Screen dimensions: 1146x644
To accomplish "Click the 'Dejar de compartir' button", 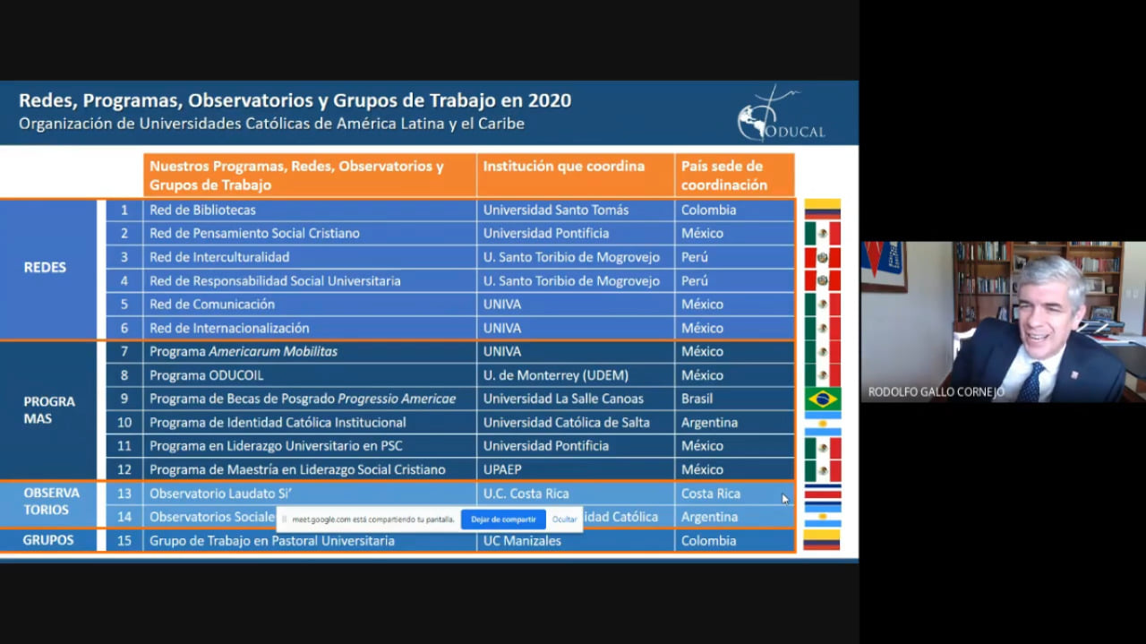I will (503, 519).
